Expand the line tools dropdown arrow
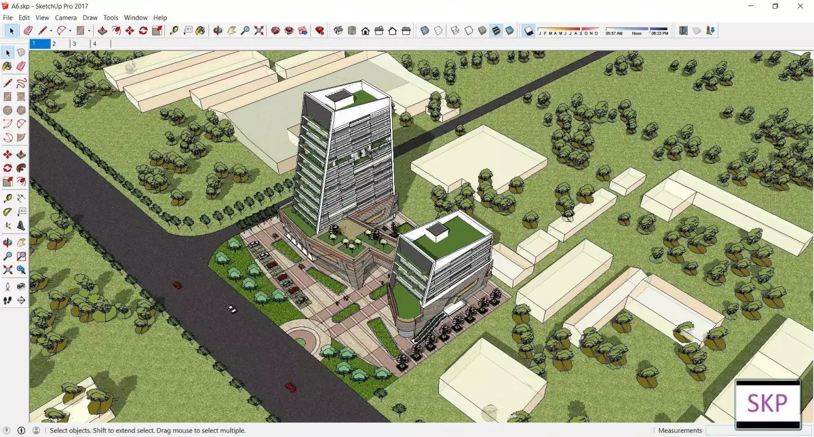Image resolution: width=814 pixels, height=437 pixels. point(51,31)
